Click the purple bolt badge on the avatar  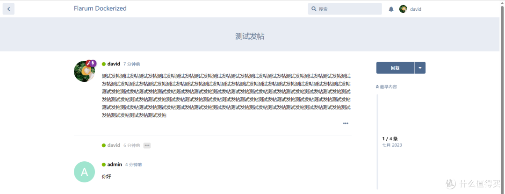point(93,63)
